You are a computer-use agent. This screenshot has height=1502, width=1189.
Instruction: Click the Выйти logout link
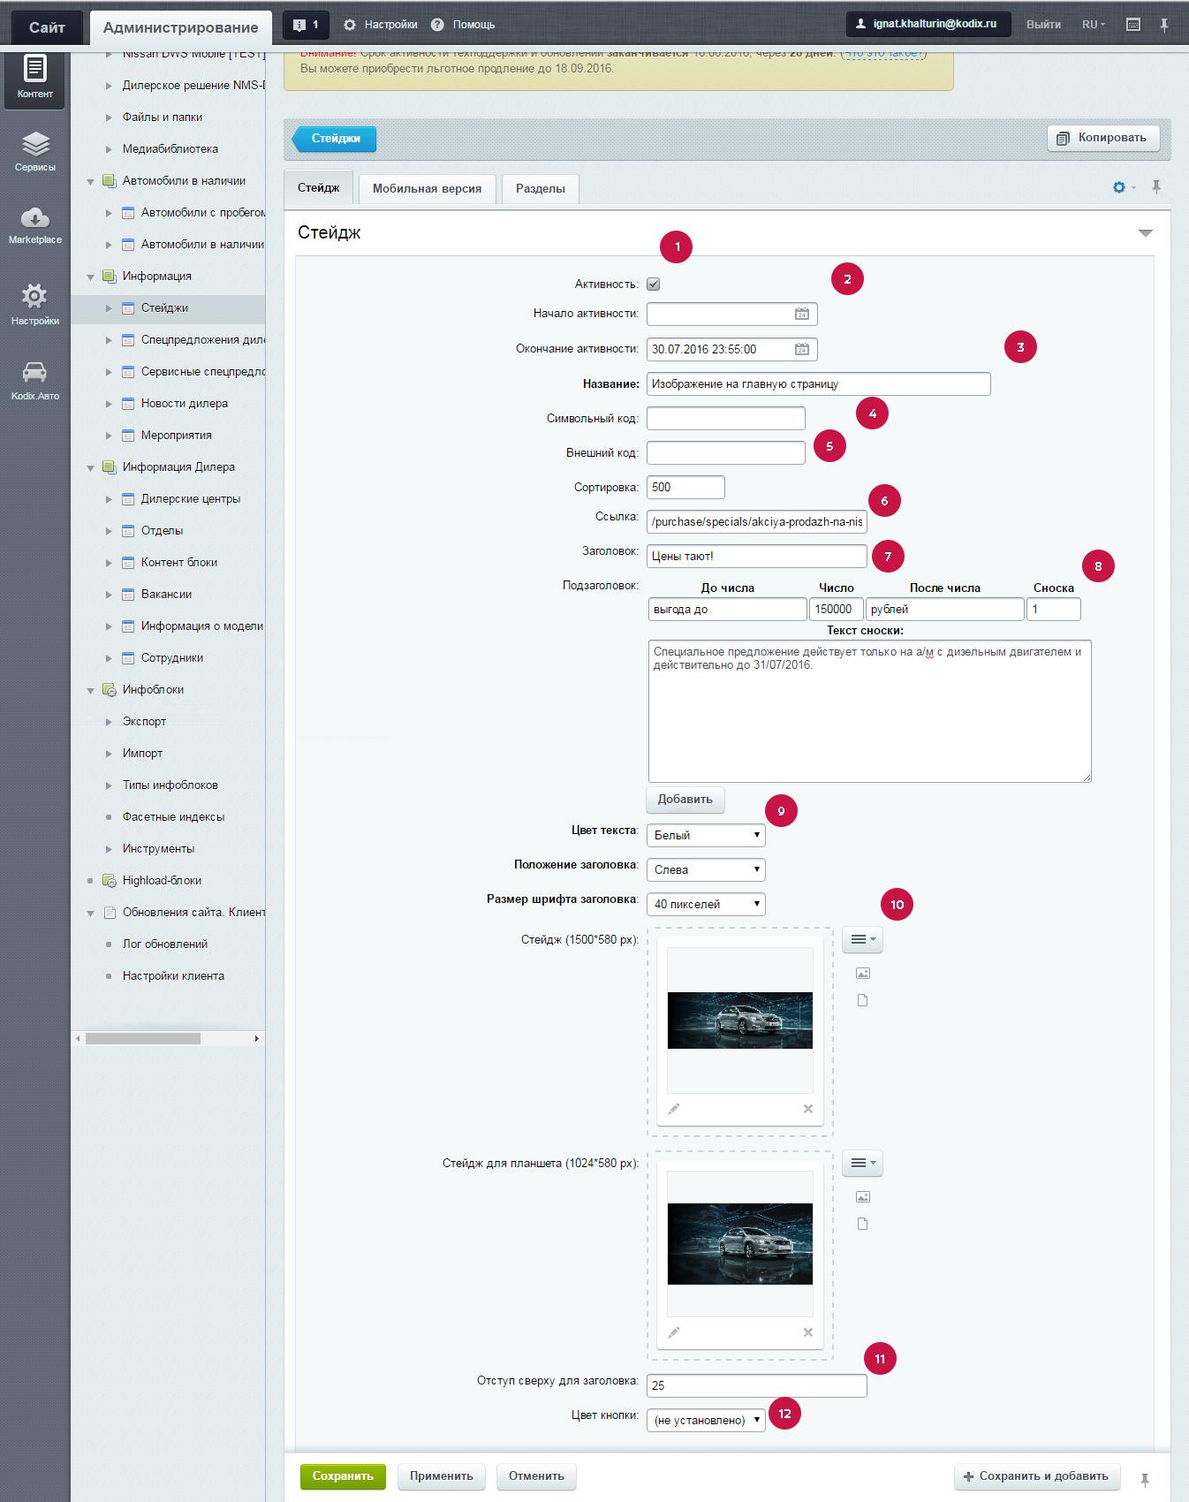tap(1043, 25)
